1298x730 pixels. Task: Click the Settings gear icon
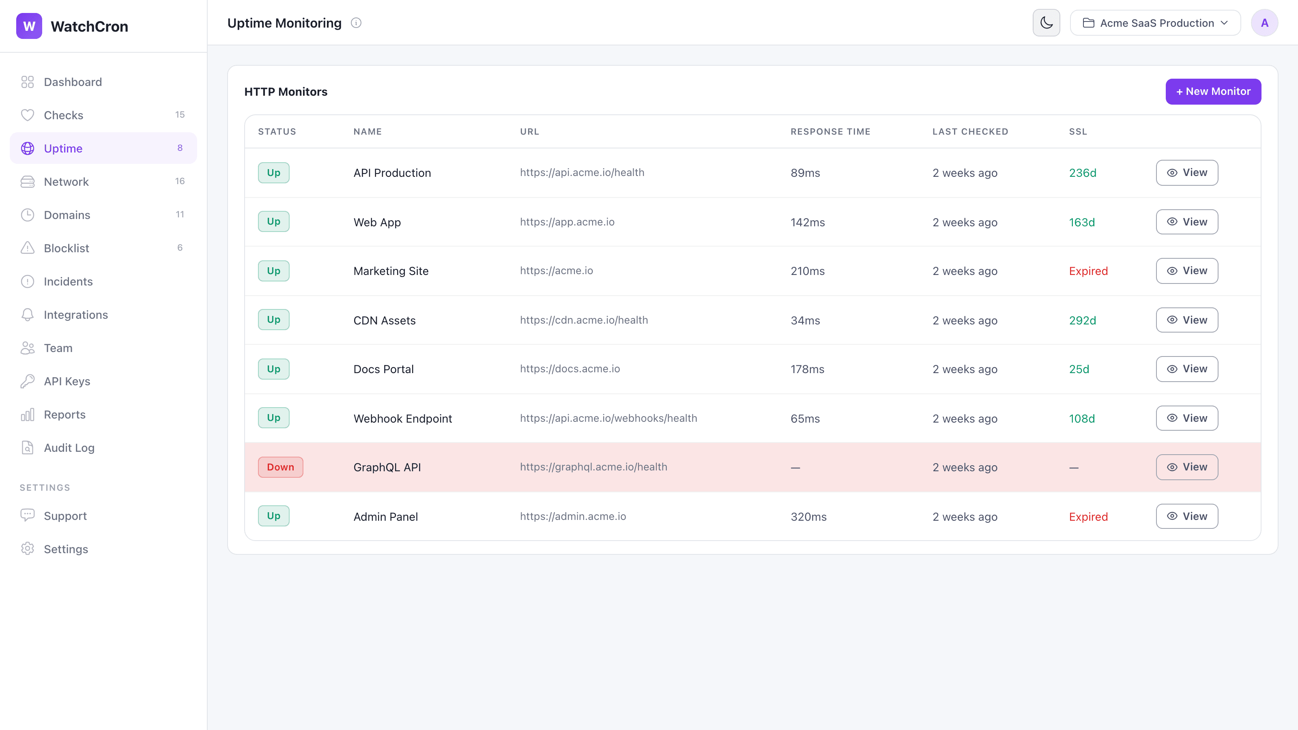pyautogui.click(x=27, y=549)
